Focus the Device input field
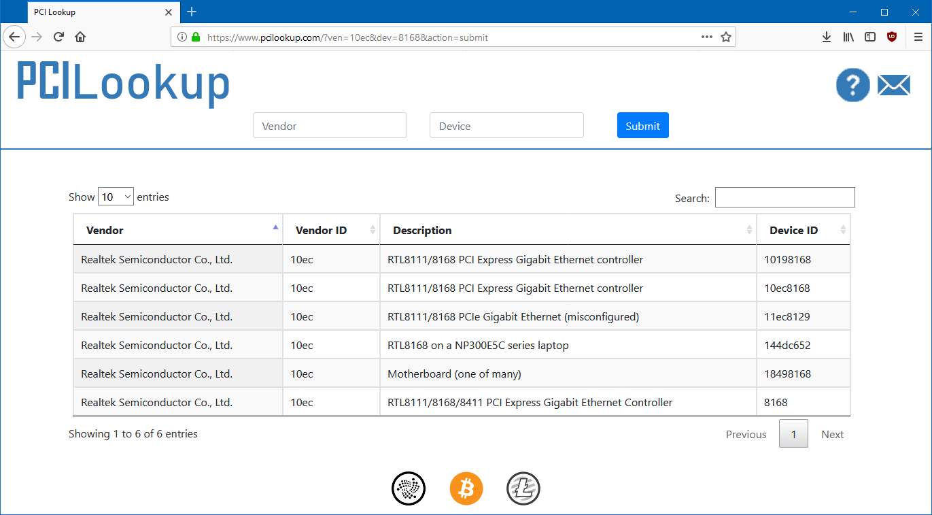Viewport: 932px width, 515px height. [x=506, y=125]
